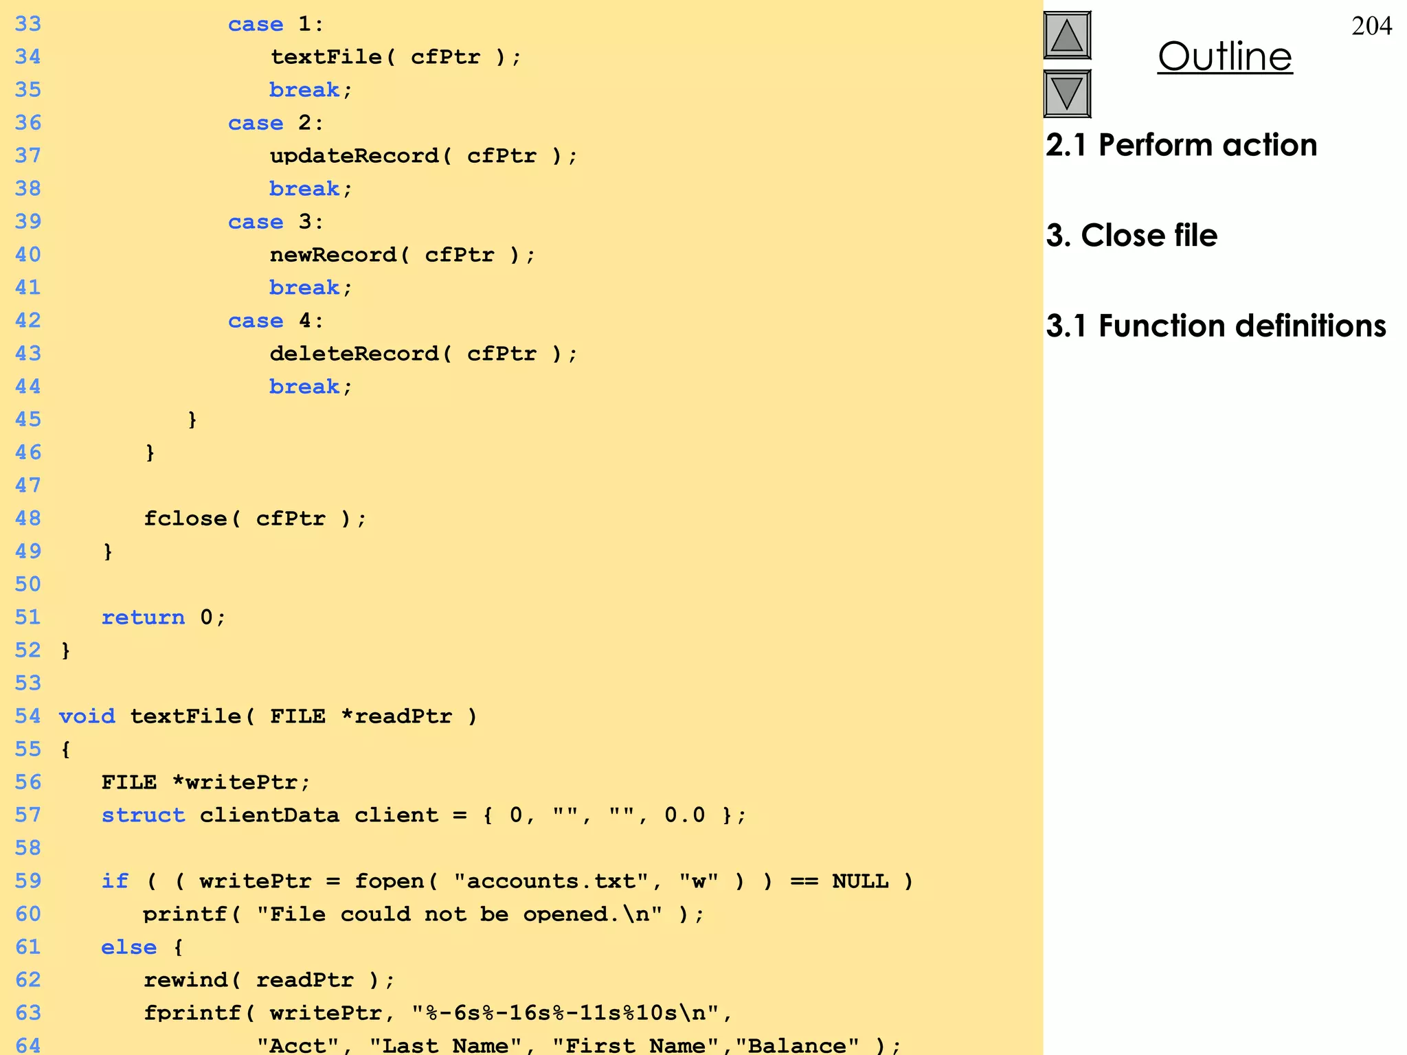
Task: Click the fopen 'accounts.txt' if statement
Action: tap(508, 881)
